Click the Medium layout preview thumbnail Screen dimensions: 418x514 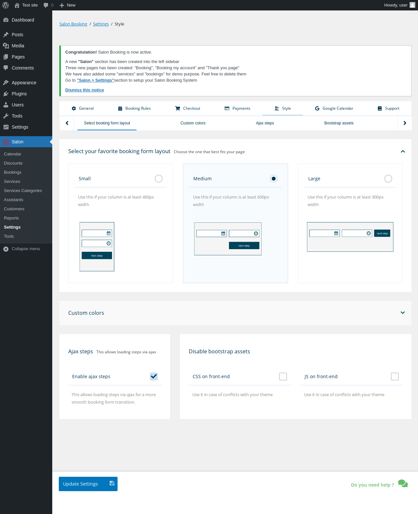click(x=228, y=239)
